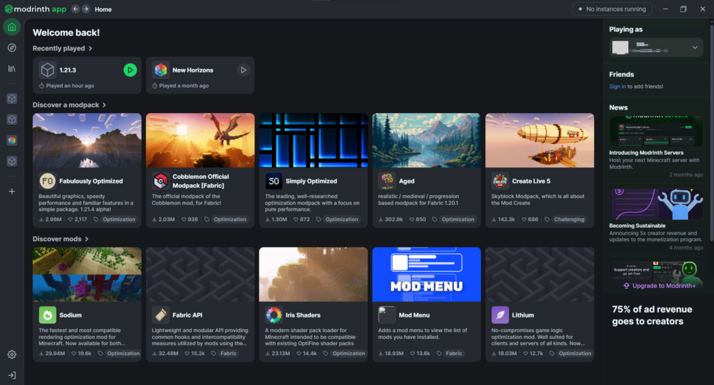Screen dimensions: 714x385
Task: Click the Fabric API logo
Action: (160, 315)
